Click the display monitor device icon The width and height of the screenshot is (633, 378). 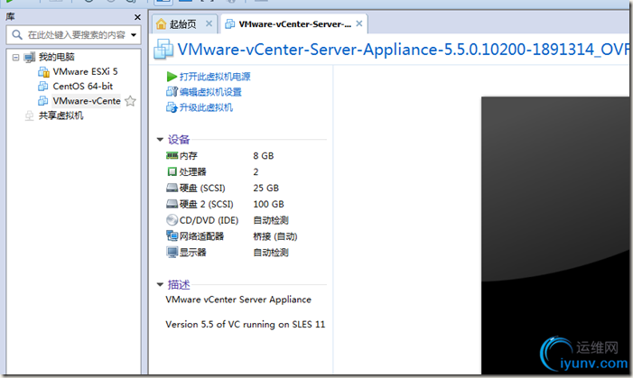(x=172, y=252)
